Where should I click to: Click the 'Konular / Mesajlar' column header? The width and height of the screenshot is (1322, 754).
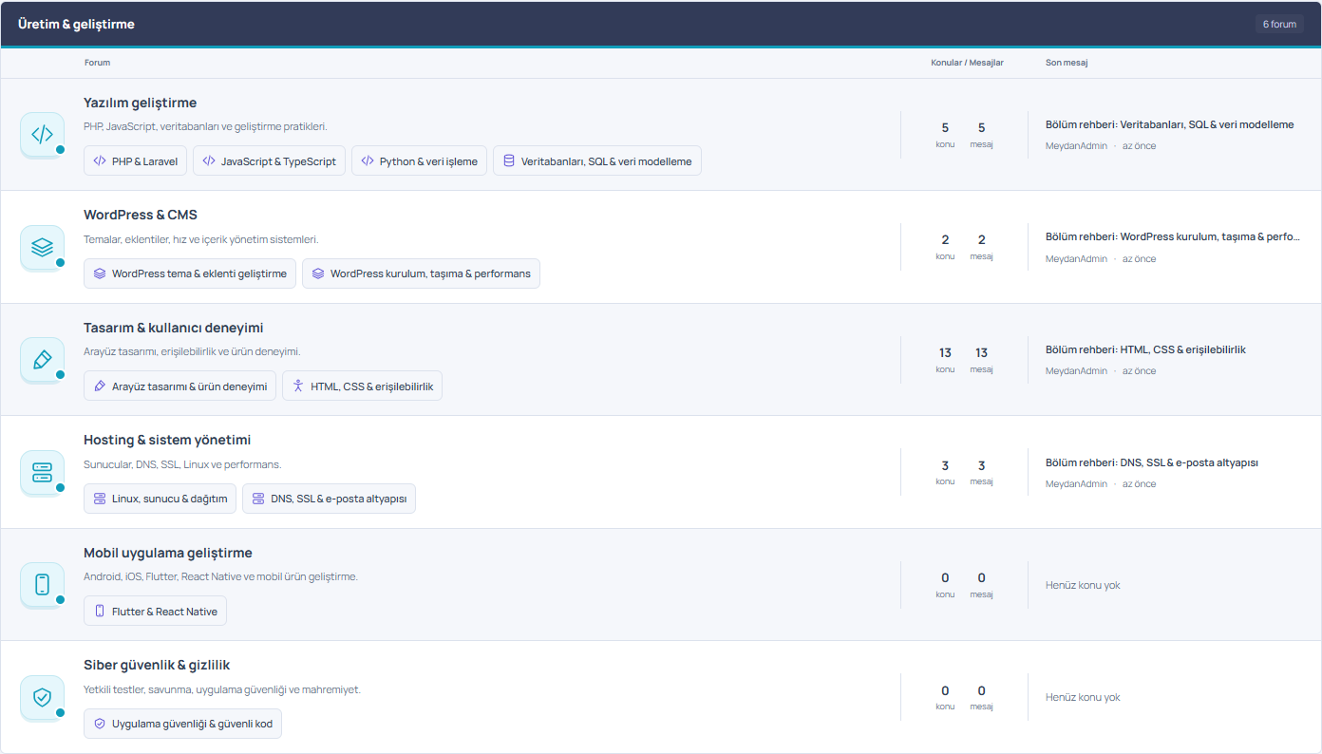[967, 63]
